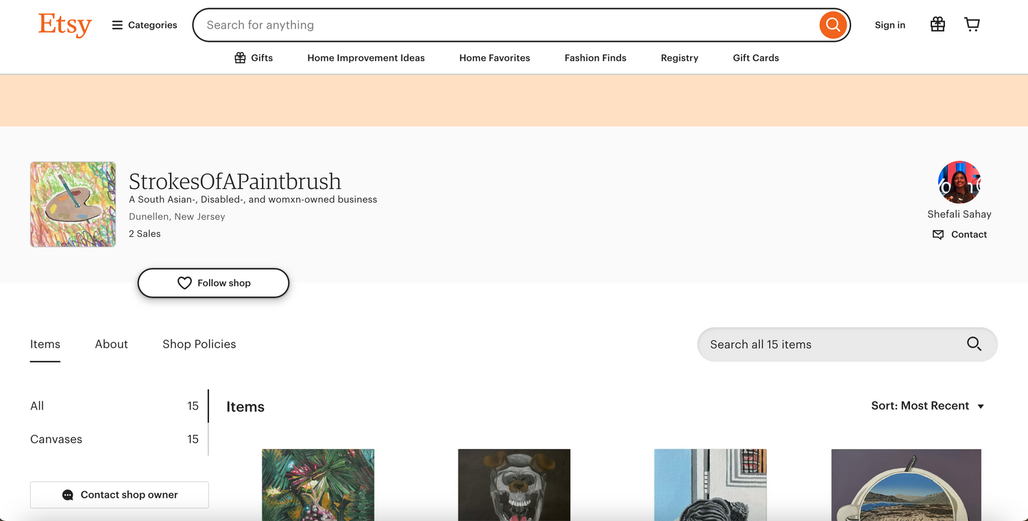This screenshot has width=1028, height=521.
Task: Open the Categories hamburger menu
Action: click(x=145, y=25)
